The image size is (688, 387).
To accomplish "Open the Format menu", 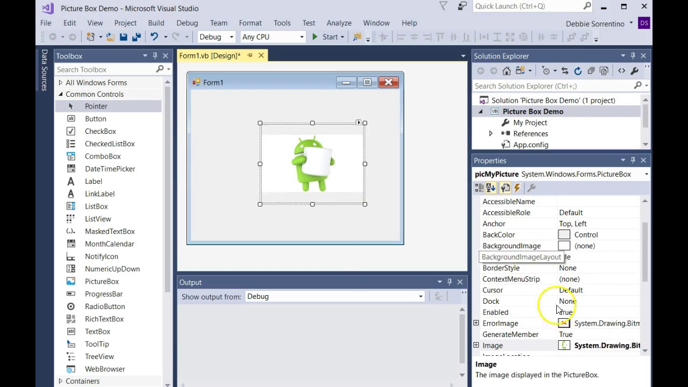I will [250, 23].
